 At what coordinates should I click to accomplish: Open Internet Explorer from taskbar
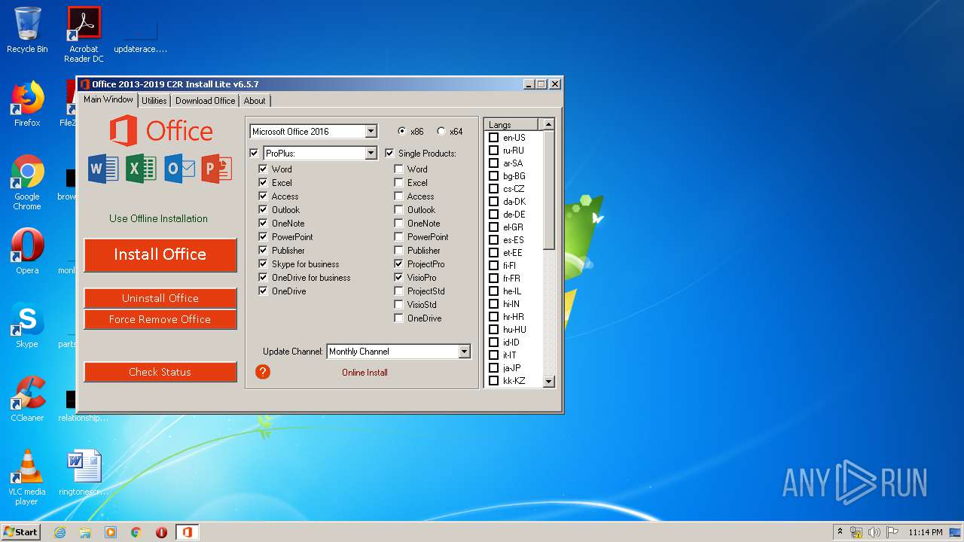click(59, 532)
